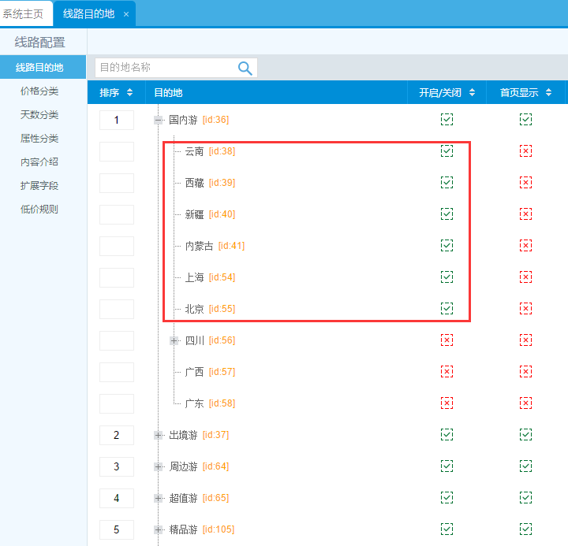Open 天数分类 in the sidebar
Image resolution: width=568 pixels, height=546 pixels.
click(x=39, y=115)
